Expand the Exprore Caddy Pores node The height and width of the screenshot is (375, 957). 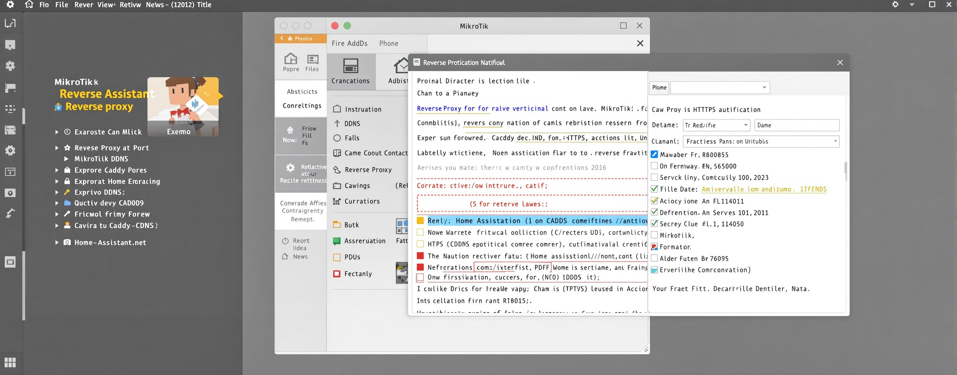[x=57, y=170]
